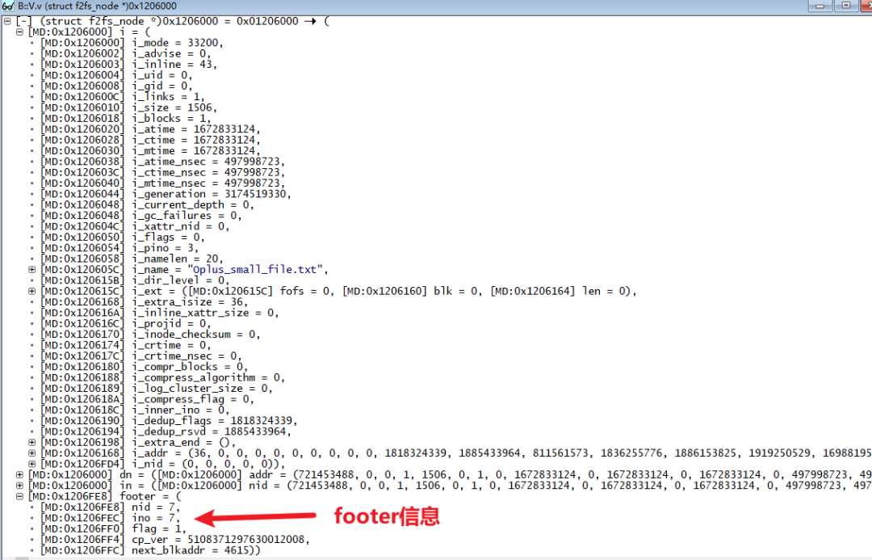Click the window icon in title bar
Image resolution: width=872 pixels, height=560 pixels.
click(8, 6)
